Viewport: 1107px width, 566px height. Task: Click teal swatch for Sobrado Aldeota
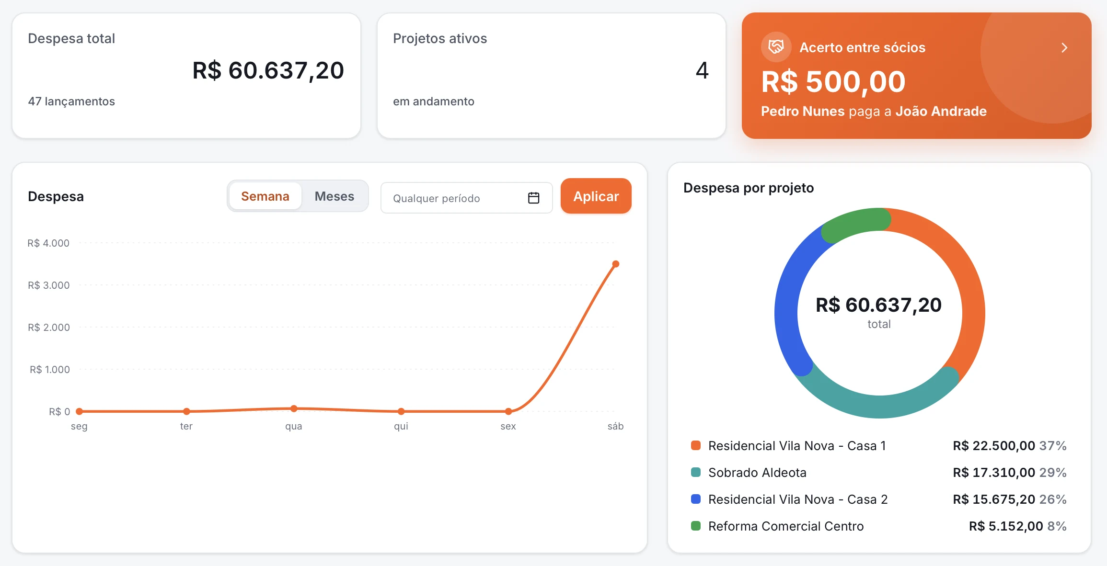point(695,472)
